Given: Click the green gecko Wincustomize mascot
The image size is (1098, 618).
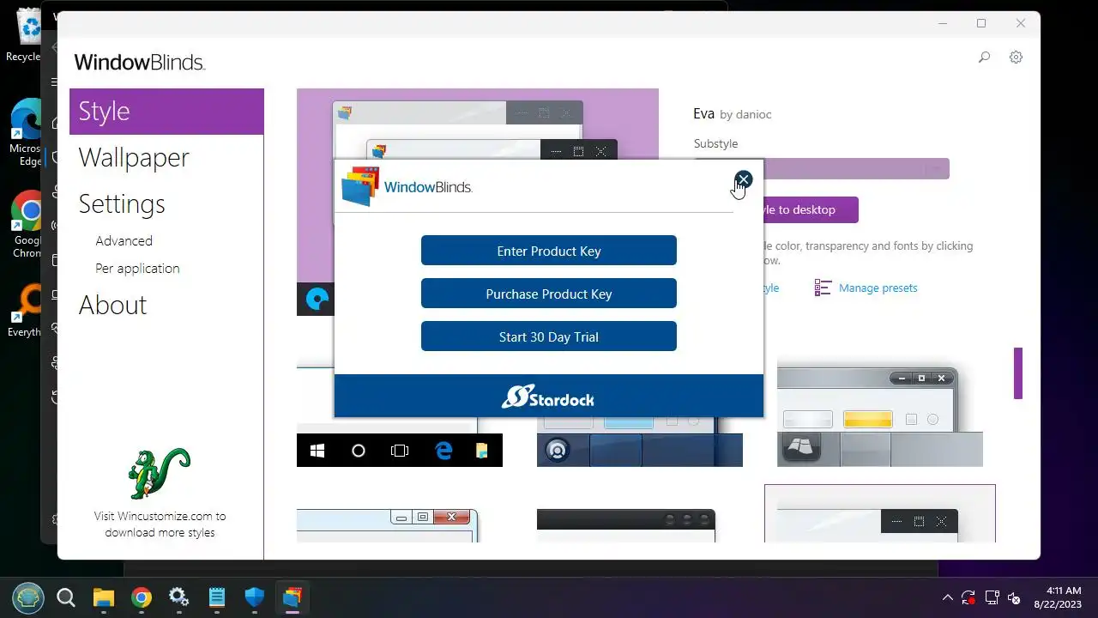Looking at the screenshot, I should [159, 473].
